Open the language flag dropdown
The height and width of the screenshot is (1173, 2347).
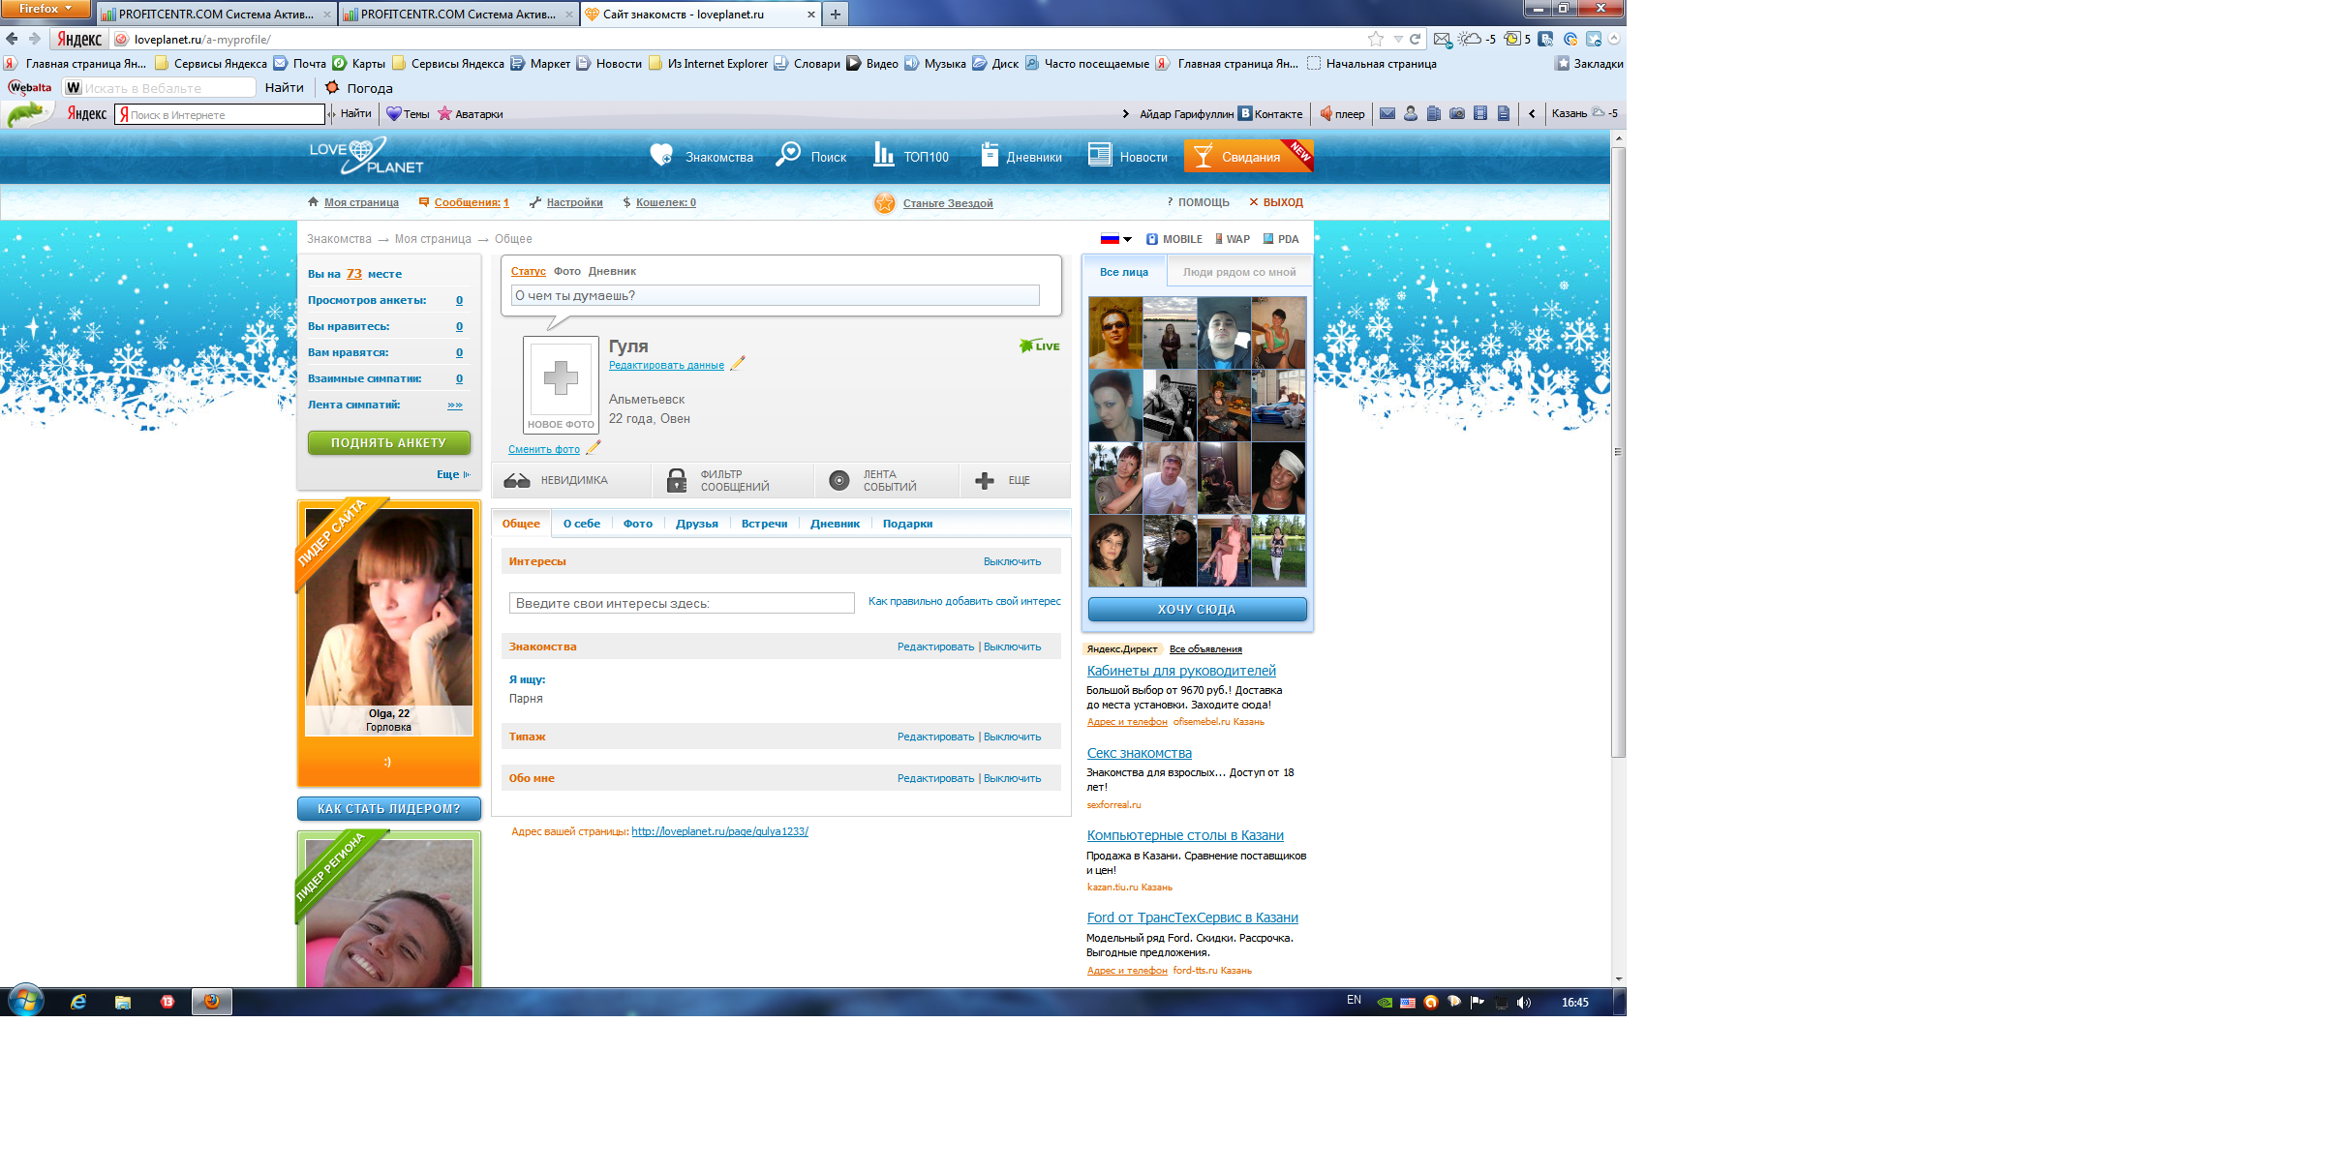pos(1116,239)
